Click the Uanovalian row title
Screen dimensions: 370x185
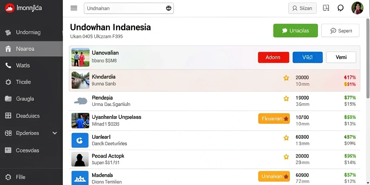tap(105, 53)
